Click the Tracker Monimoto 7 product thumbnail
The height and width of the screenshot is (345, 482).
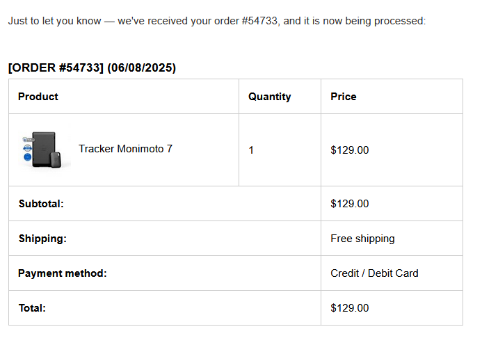pyautogui.click(x=46, y=150)
